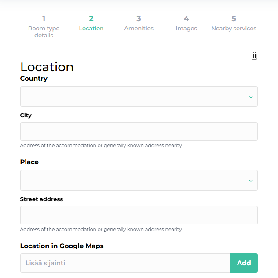Expand the Place dropdown chevron arrow
Image resolution: width=278 pixels, height=278 pixels.
251,181
